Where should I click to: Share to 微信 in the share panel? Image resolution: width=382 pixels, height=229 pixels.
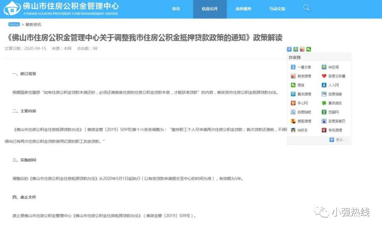[297, 85]
